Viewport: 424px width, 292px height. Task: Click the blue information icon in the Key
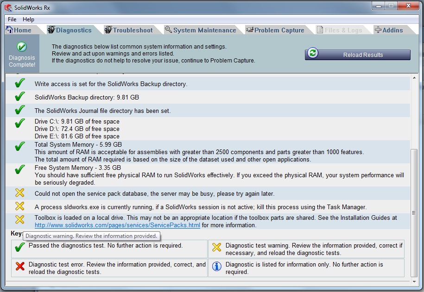click(x=216, y=267)
